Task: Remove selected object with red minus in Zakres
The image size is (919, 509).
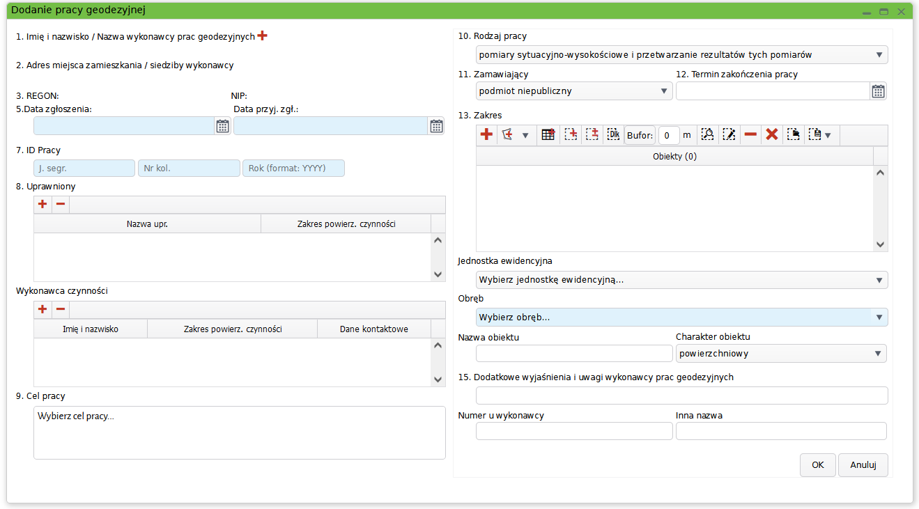Action: [750, 135]
